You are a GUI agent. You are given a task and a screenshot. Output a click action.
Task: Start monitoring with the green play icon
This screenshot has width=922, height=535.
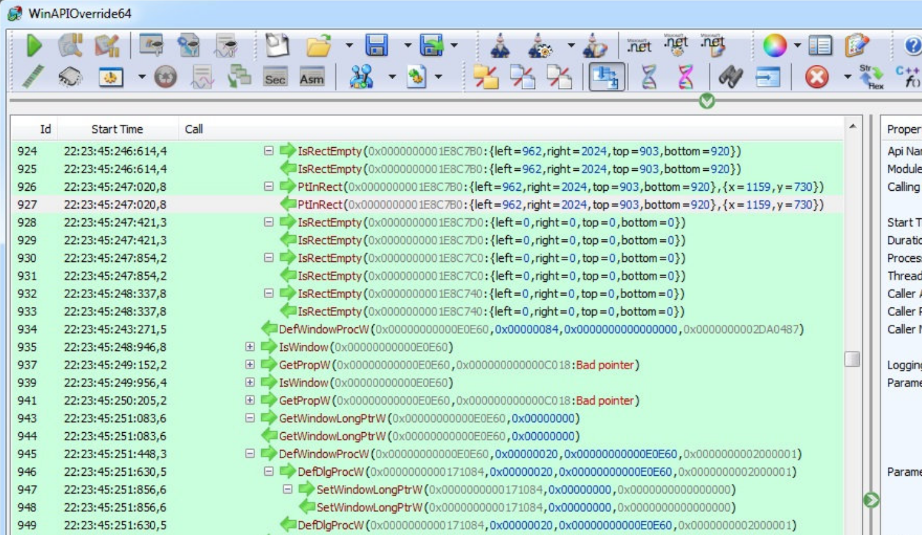pos(34,45)
